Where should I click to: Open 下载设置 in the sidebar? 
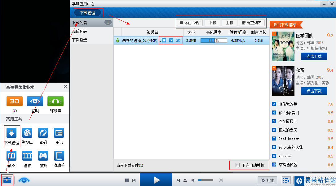91,40
